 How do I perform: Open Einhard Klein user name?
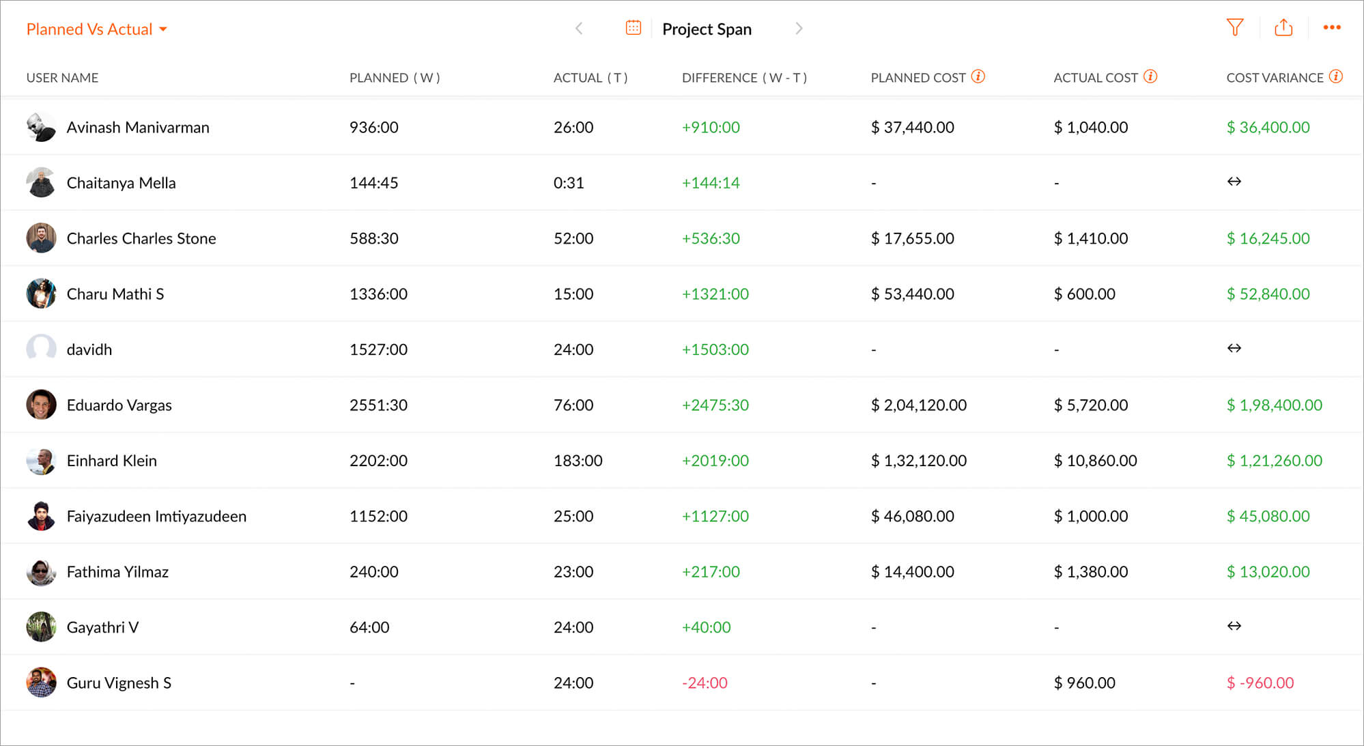[x=111, y=461]
